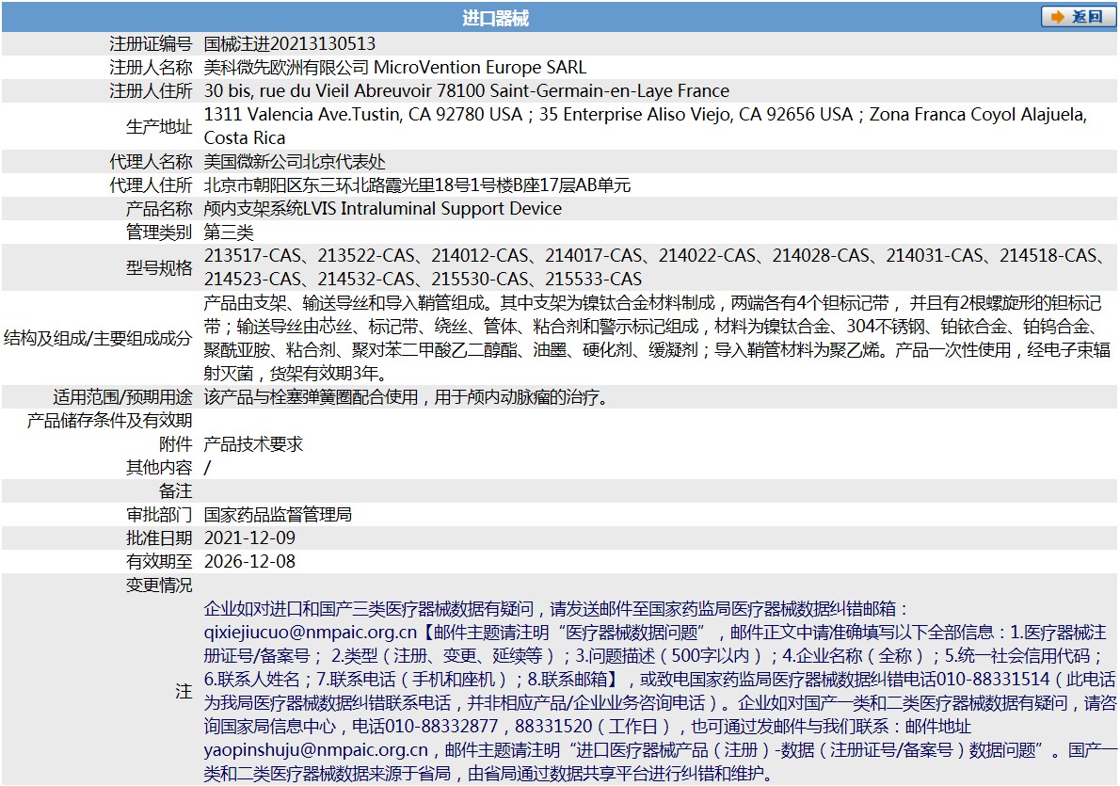This screenshot has width=1120, height=786.
Task: Click the registrant address in Saint-Germain-en-Laye
Action: tap(467, 90)
